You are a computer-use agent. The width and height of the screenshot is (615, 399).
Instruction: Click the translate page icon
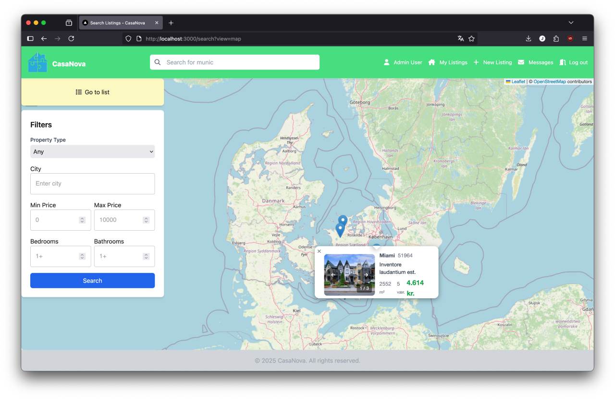[460, 38]
